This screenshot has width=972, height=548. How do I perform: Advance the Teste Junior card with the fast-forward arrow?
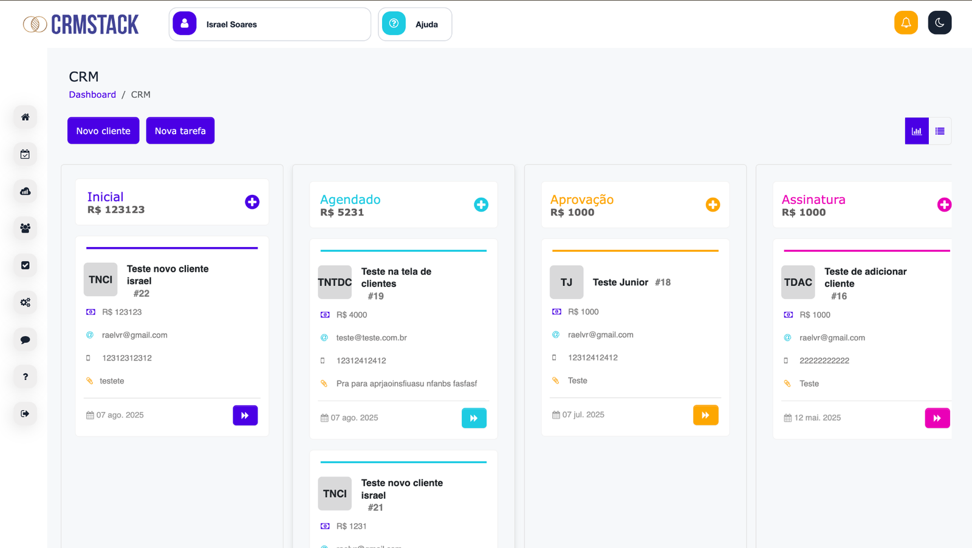[x=705, y=415]
